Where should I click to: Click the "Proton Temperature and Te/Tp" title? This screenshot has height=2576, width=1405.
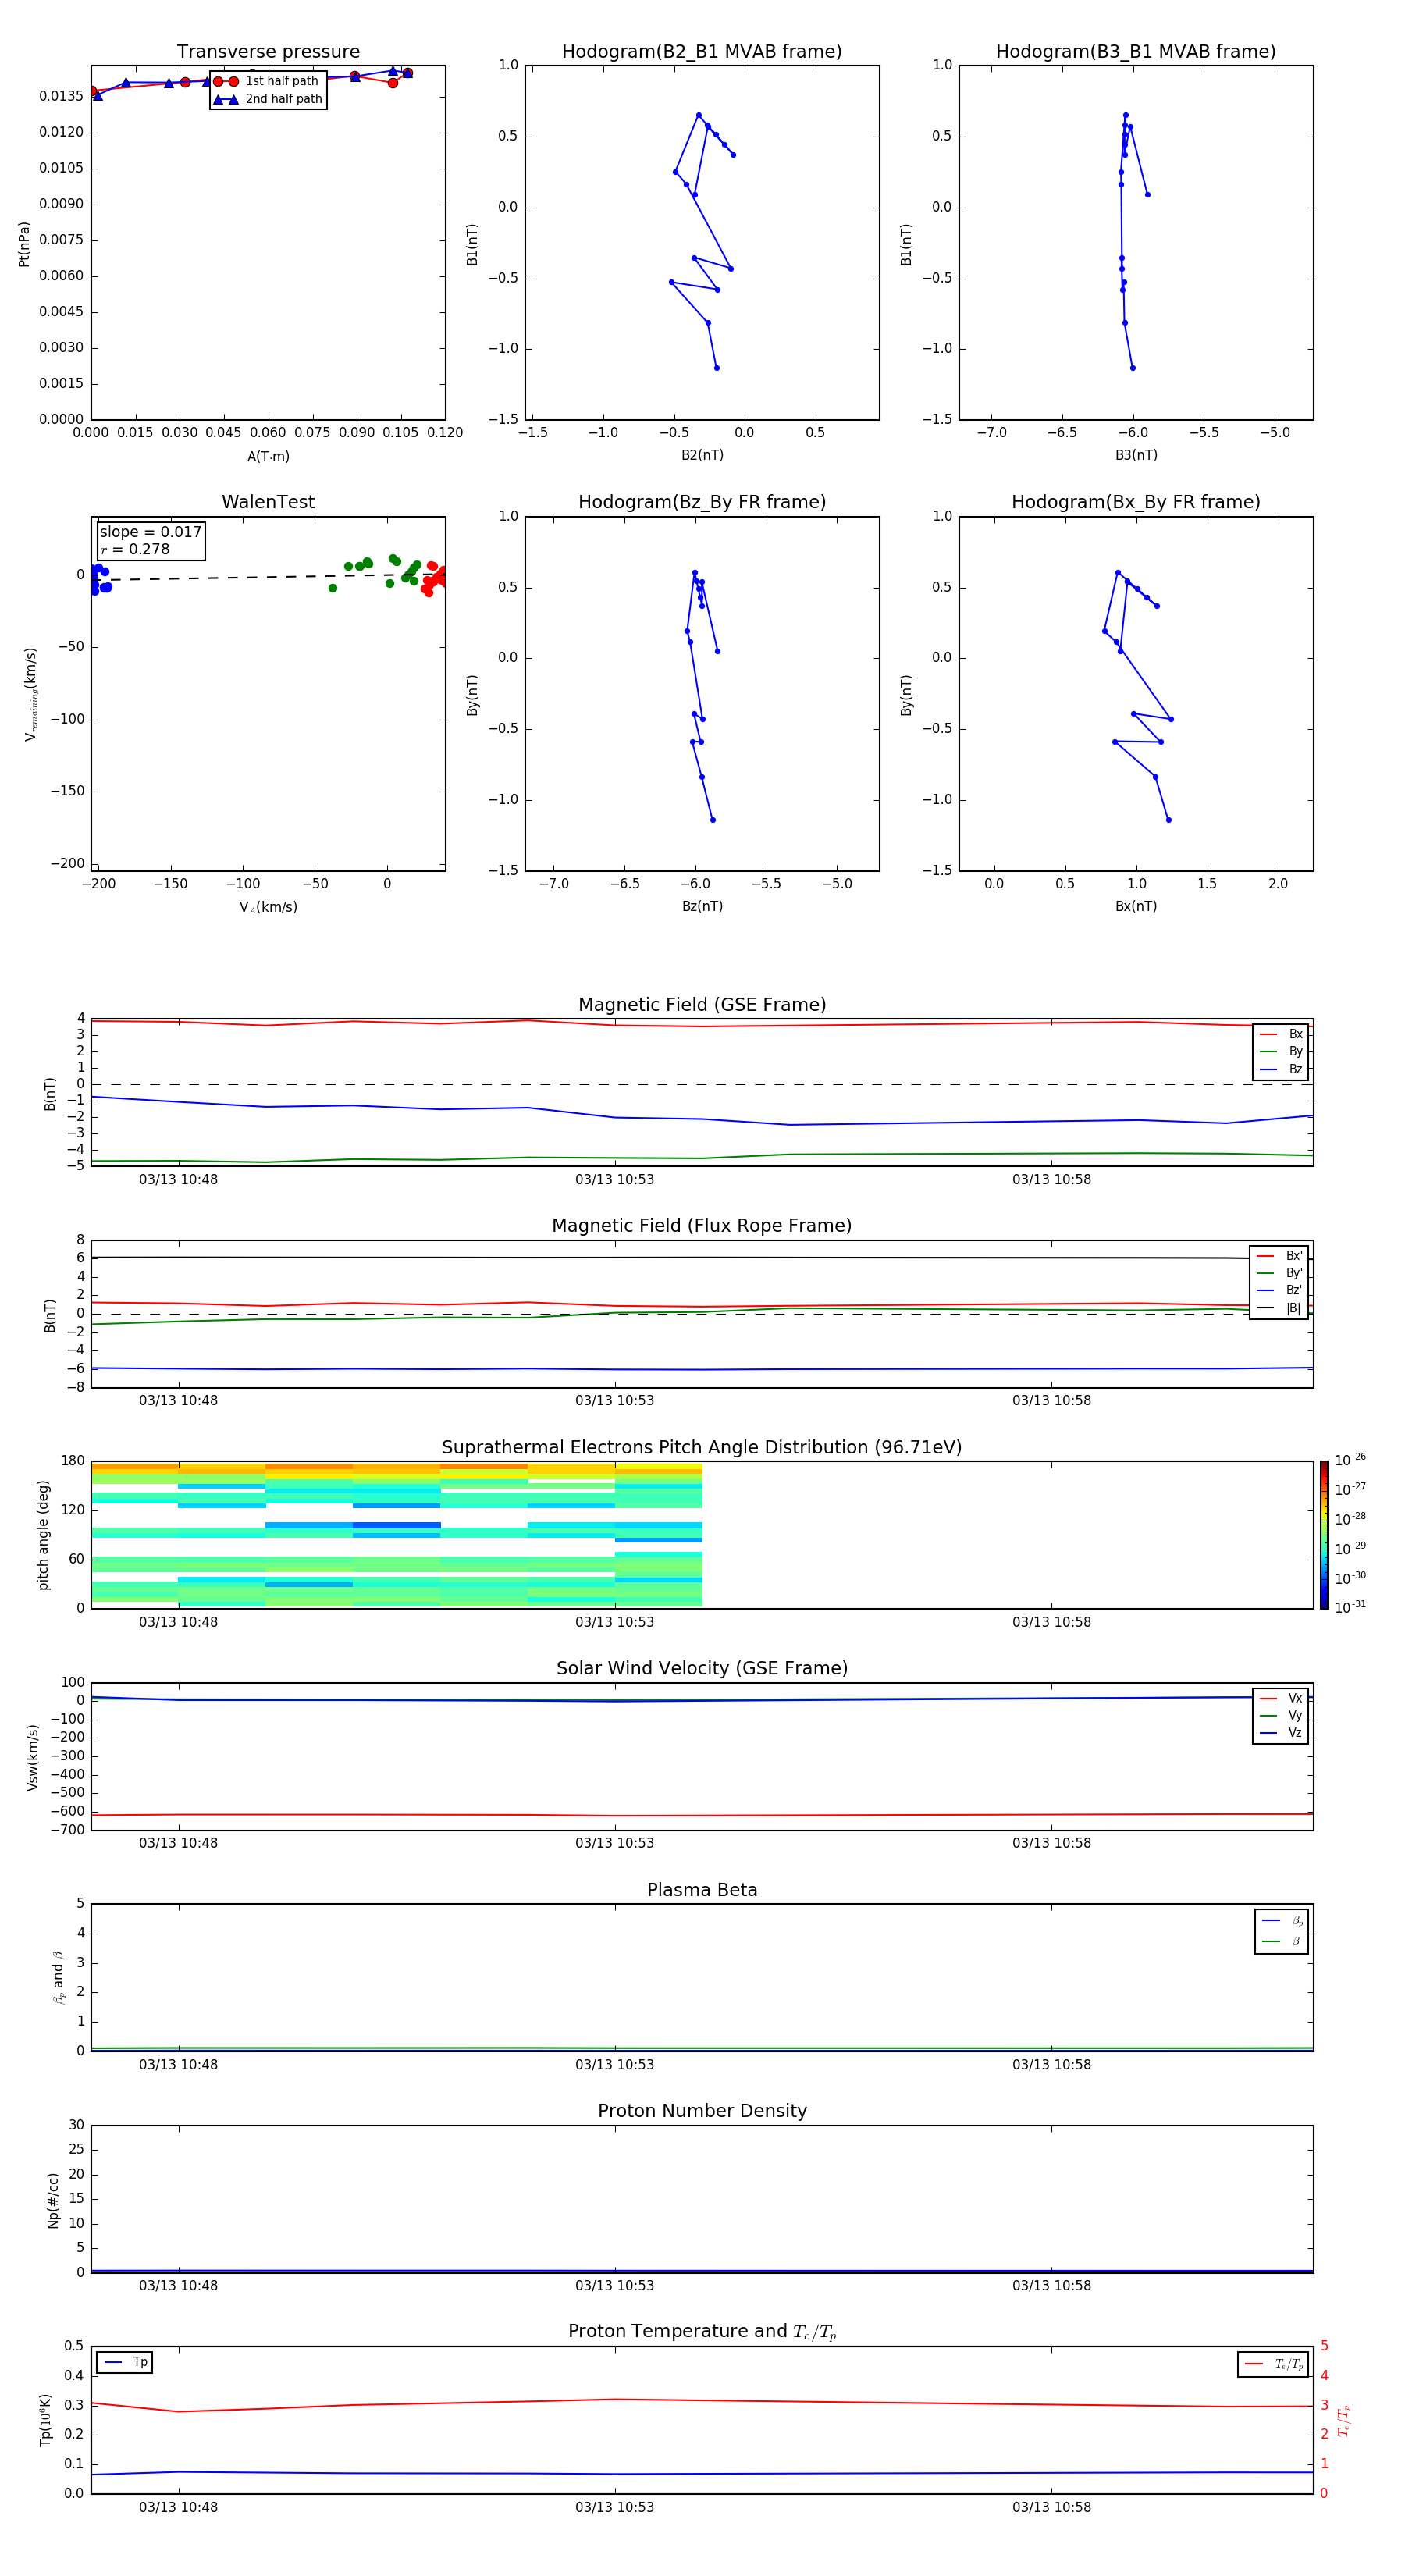point(702,2332)
